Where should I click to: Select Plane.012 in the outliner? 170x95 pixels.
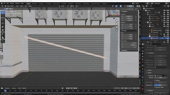(155, 38)
